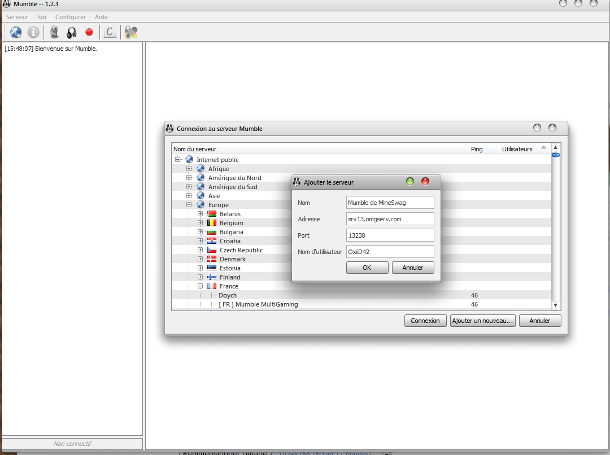The width and height of the screenshot is (610, 455).
Task: Click the Afrique globe icon
Action: (201, 168)
